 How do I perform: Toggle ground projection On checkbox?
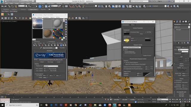tap(35, 75)
